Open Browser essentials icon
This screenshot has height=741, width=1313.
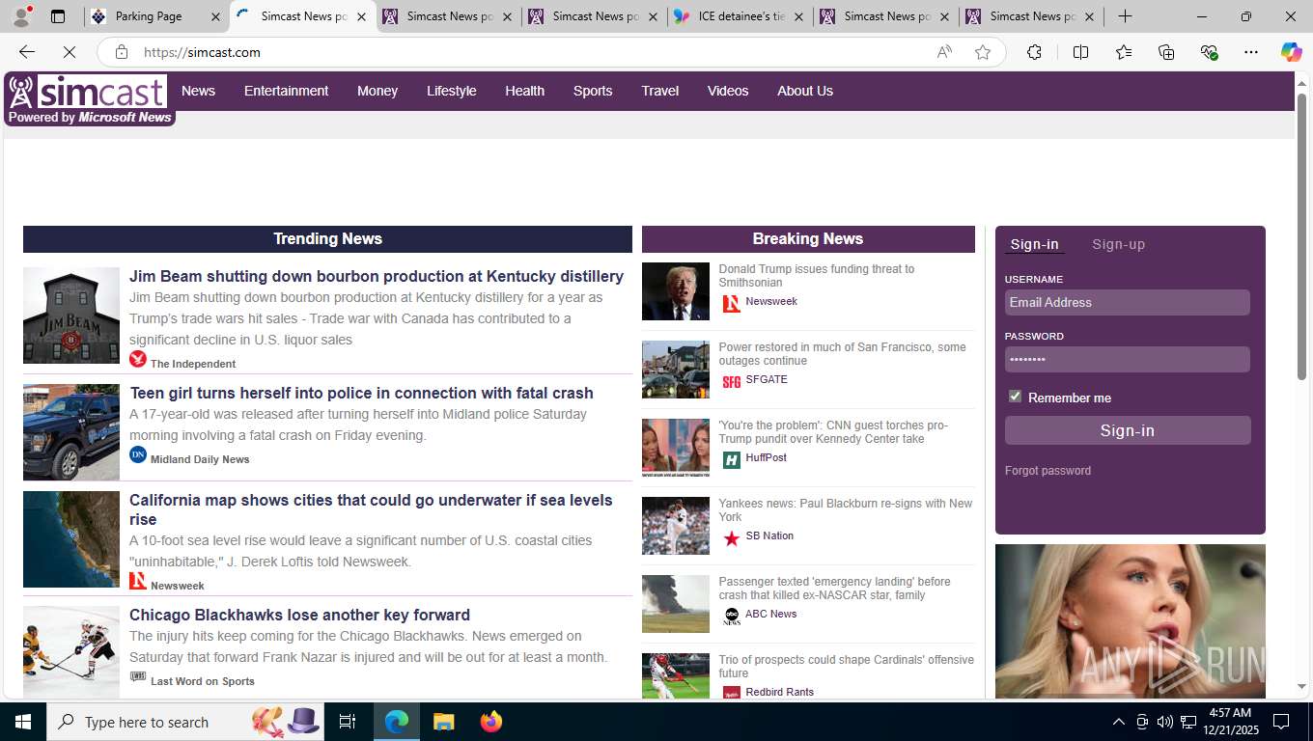1209,52
